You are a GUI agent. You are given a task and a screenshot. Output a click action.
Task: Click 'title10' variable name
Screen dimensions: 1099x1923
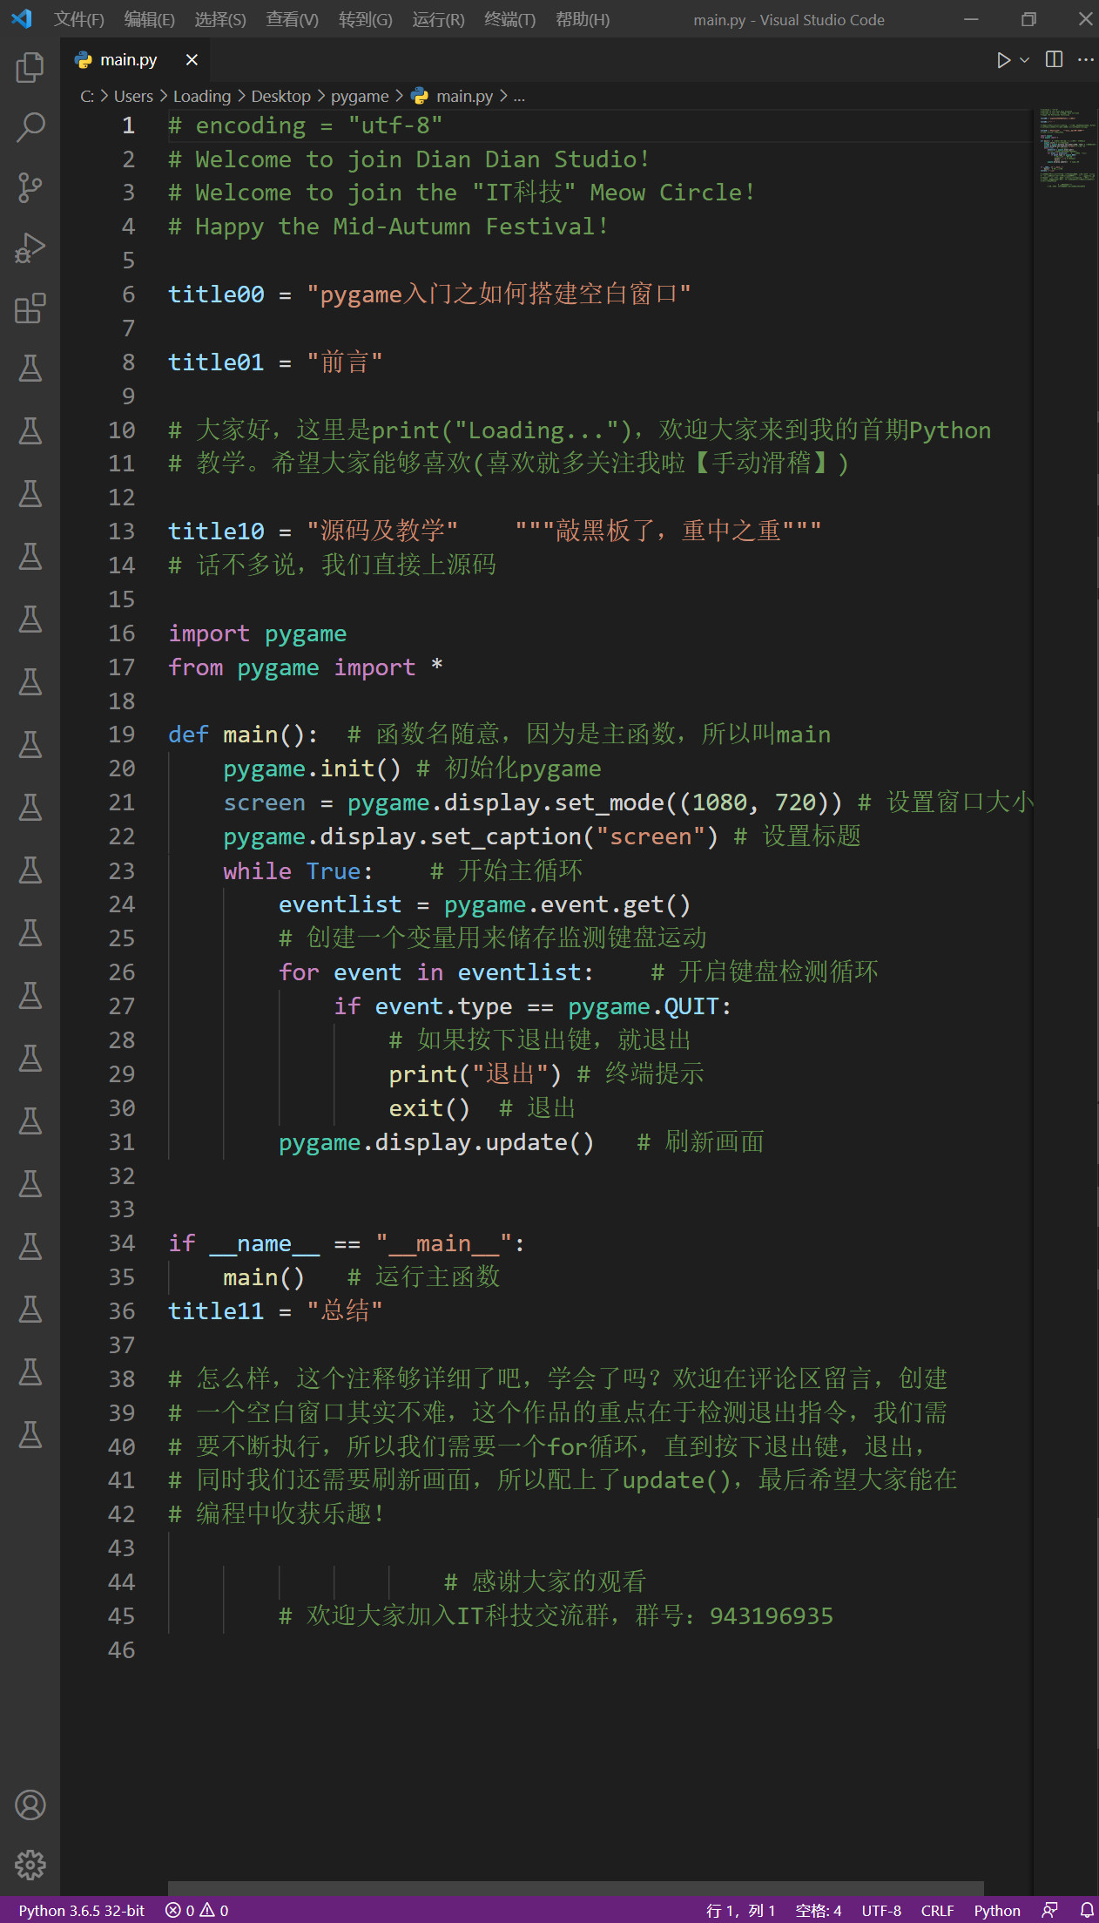(215, 532)
